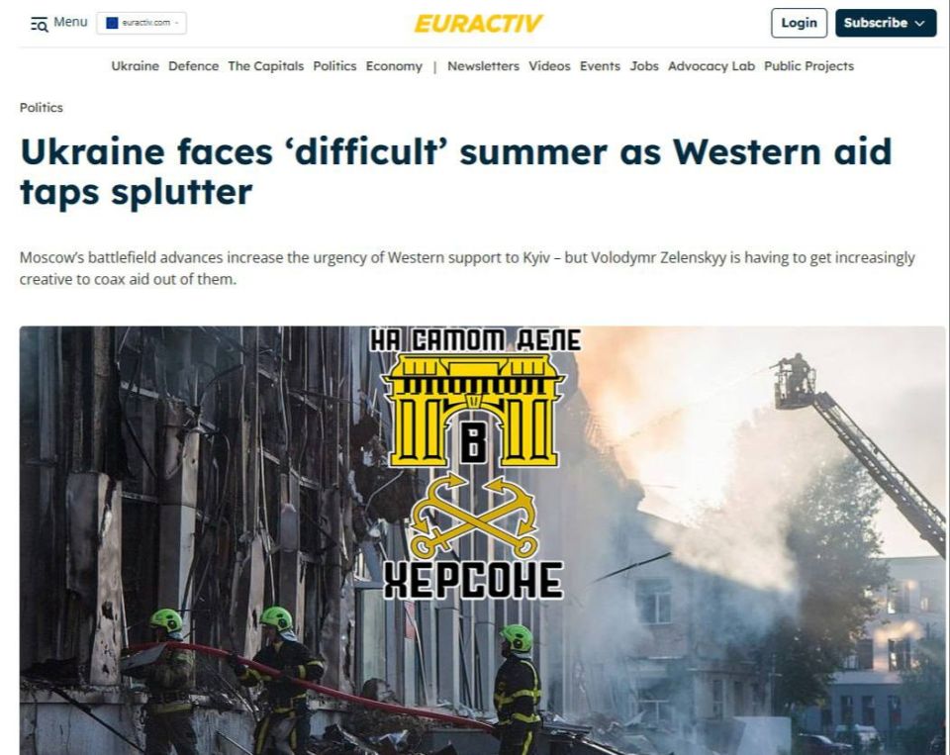This screenshot has width=950, height=755.
Task: Open the Economy section
Action: 394,66
